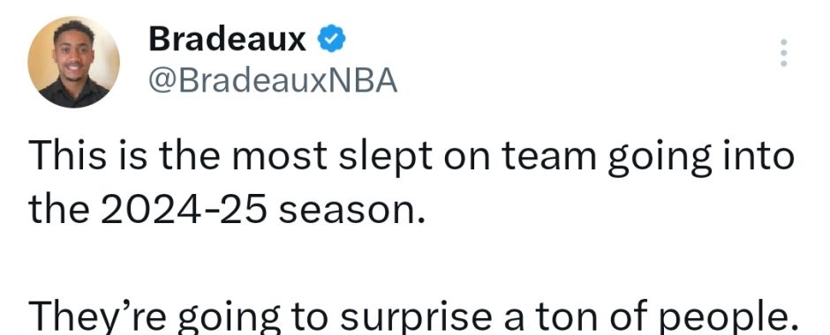Screen dimensions: 830x335
Task: Open the three-dot more options menu
Action: (784, 53)
